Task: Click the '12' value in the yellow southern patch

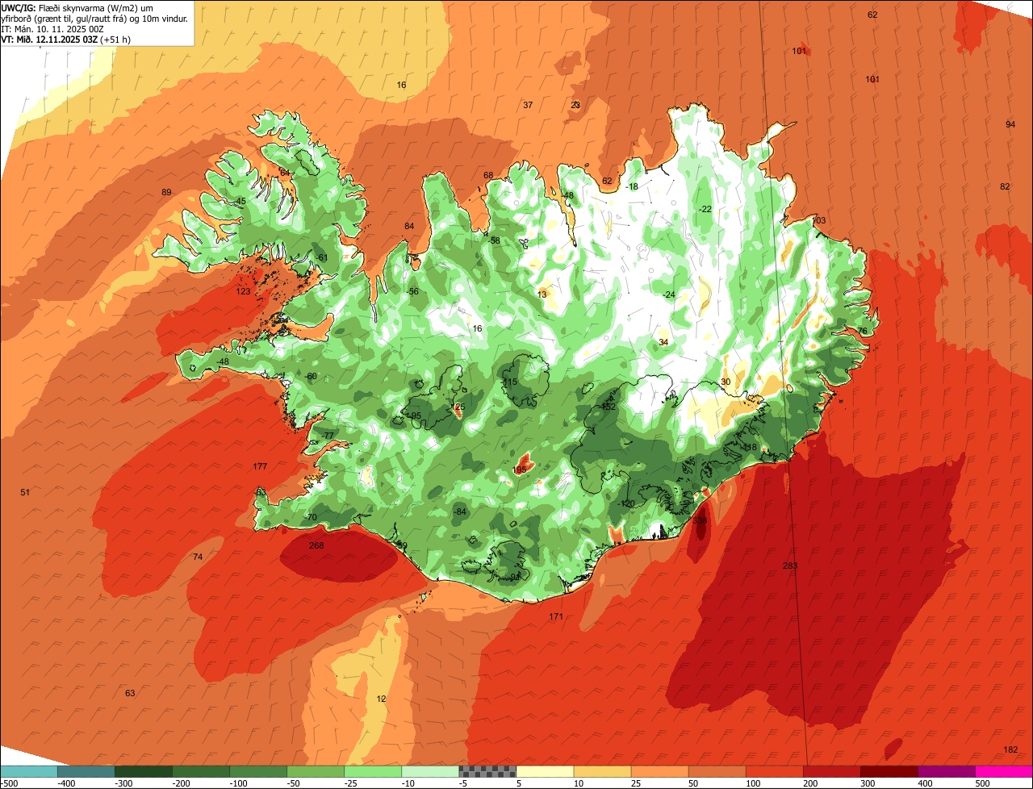Action: click(382, 699)
